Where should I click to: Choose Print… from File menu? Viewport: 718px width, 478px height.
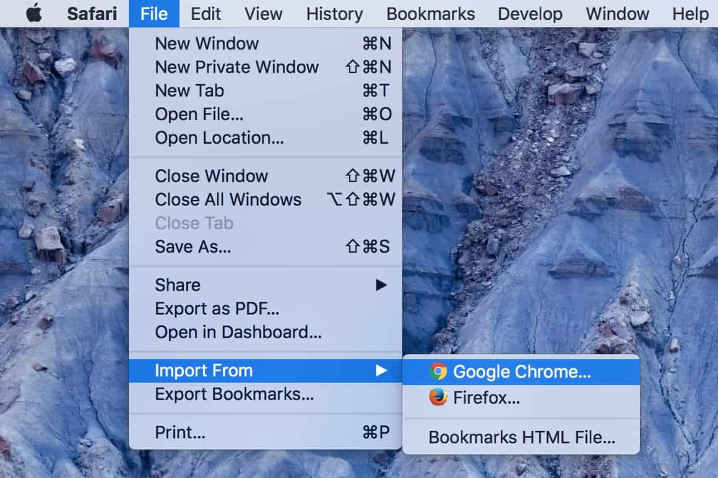(179, 432)
